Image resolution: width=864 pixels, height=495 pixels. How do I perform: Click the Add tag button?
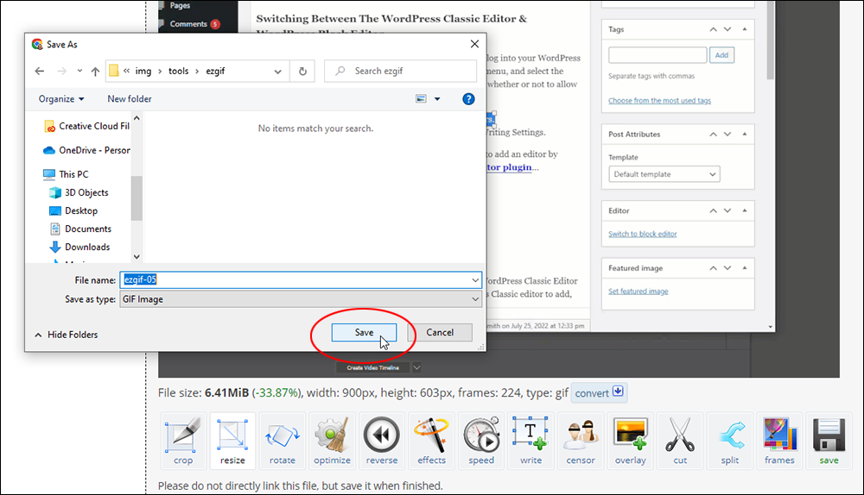[721, 55]
